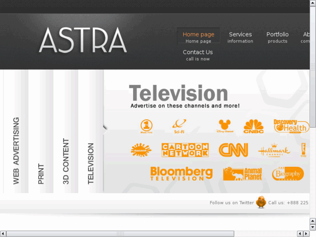Click the CNBC peacock logo
The height and width of the screenshot is (237, 316).
click(x=253, y=126)
